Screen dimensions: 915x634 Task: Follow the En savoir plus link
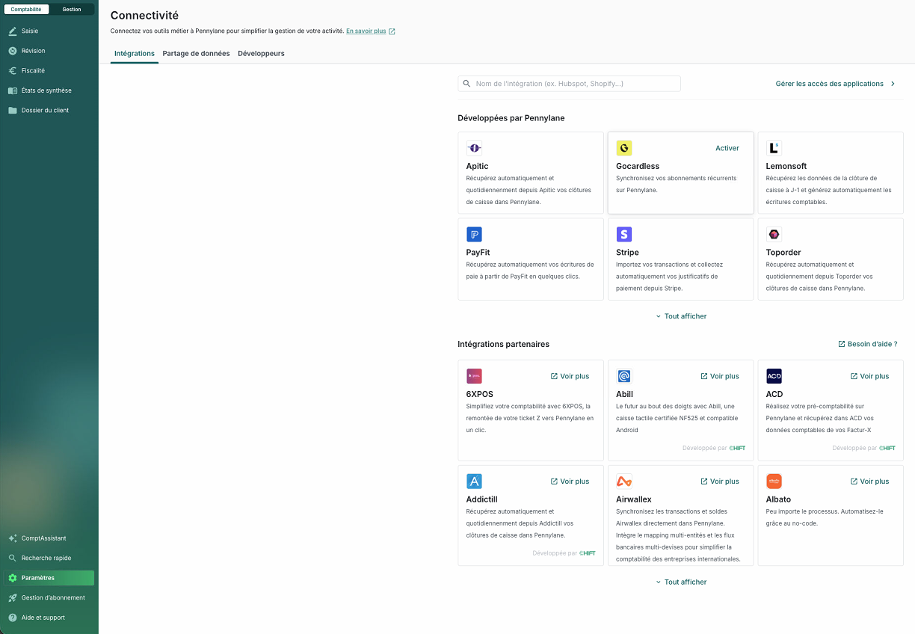[x=366, y=31]
